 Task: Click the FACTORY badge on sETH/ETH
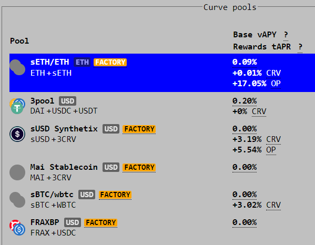pyautogui.click(x=110, y=62)
